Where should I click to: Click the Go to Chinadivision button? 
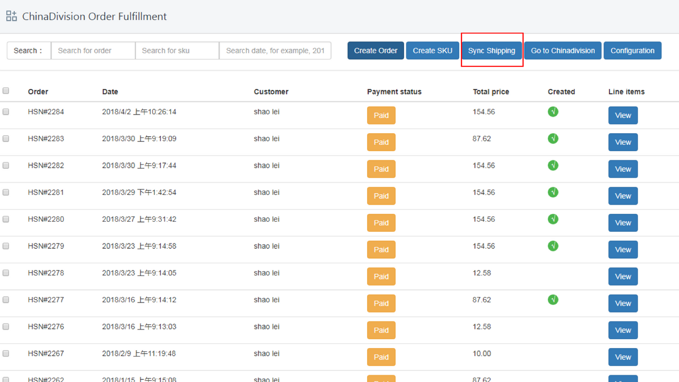click(x=562, y=50)
